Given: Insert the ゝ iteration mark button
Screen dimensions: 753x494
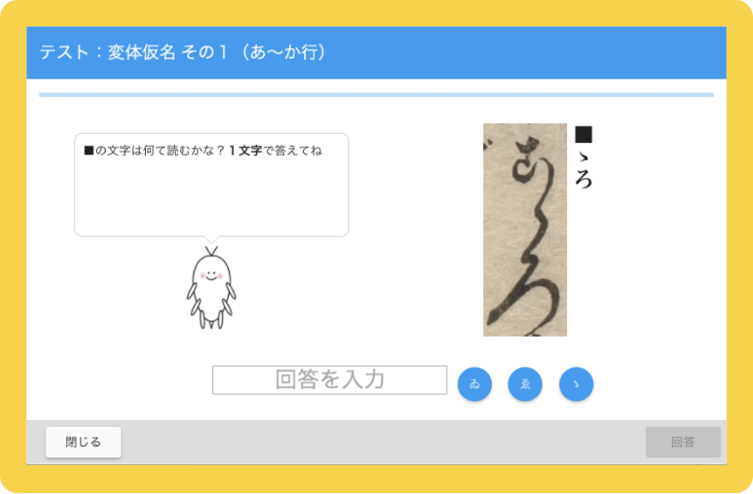Looking at the screenshot, I should pos(576,384).
